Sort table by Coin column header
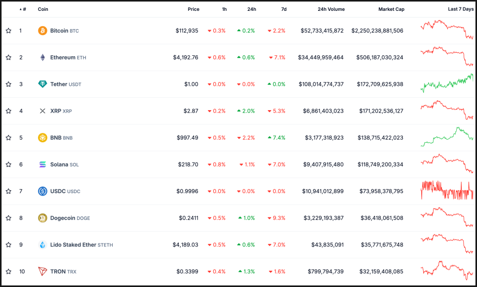 [43, 9]
